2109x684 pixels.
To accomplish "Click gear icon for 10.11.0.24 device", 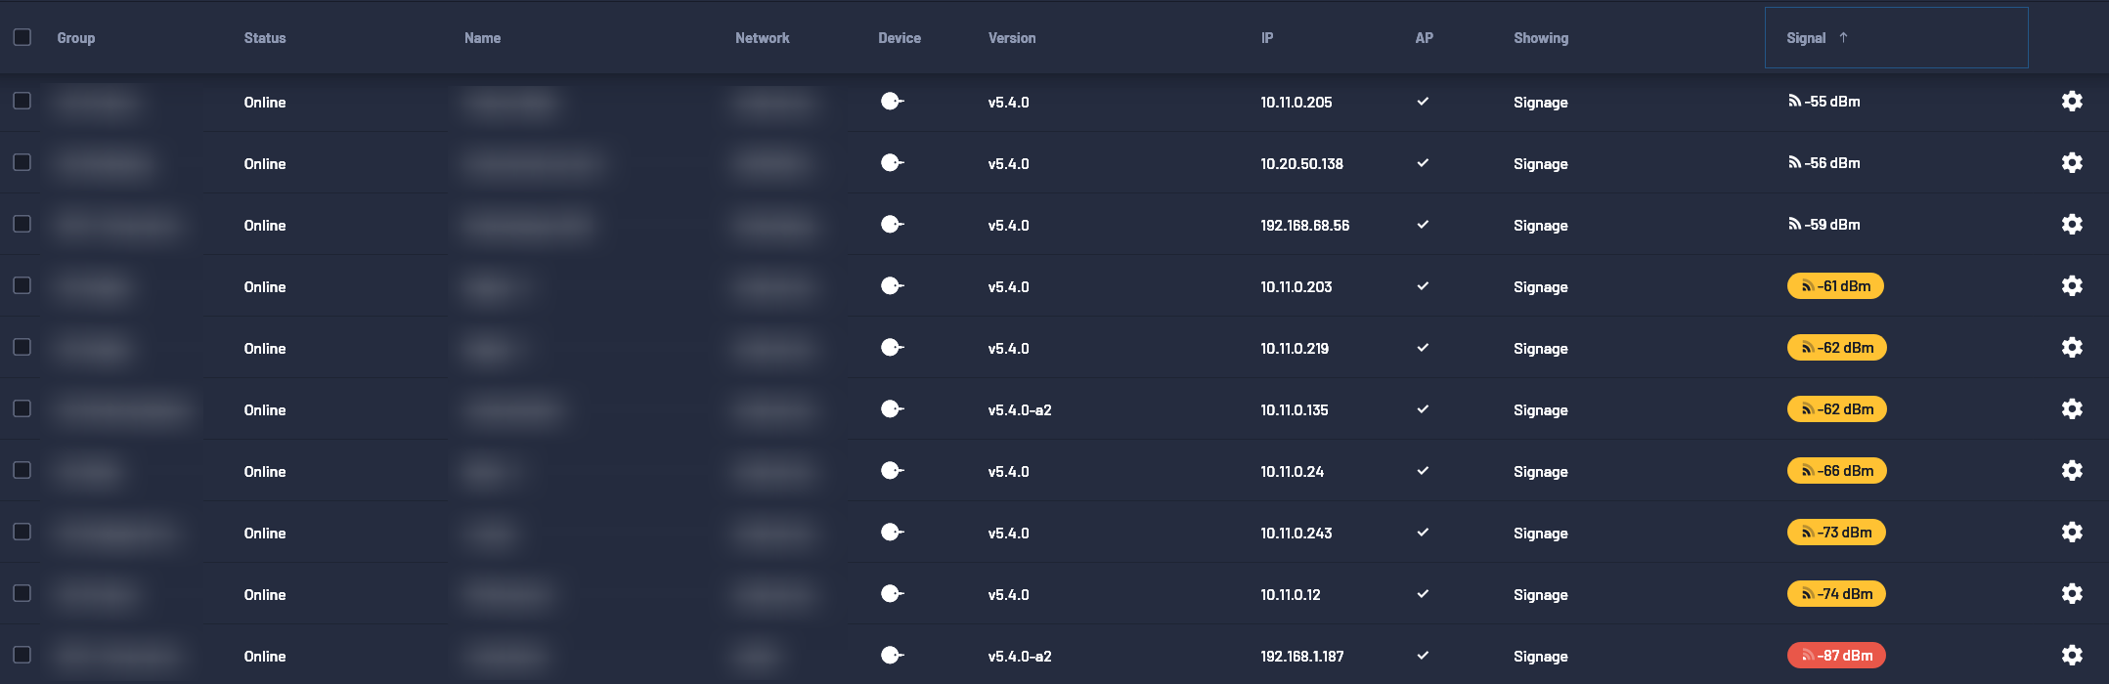I will pyautogui.click(x=2071, y=471).
